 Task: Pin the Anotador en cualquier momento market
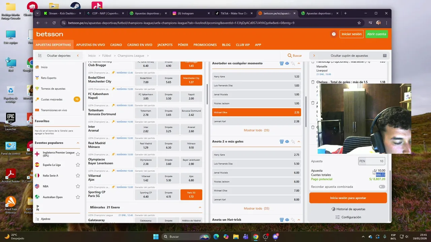click(293, 63)
